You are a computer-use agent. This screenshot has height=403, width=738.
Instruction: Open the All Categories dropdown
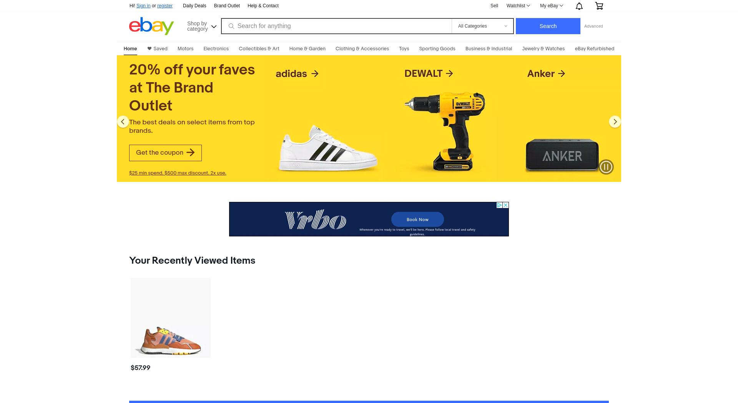coord(482,26)
